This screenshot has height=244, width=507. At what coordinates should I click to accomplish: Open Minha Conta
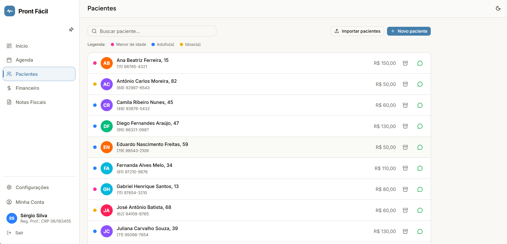pyautogui.click(x=39, y=202)
